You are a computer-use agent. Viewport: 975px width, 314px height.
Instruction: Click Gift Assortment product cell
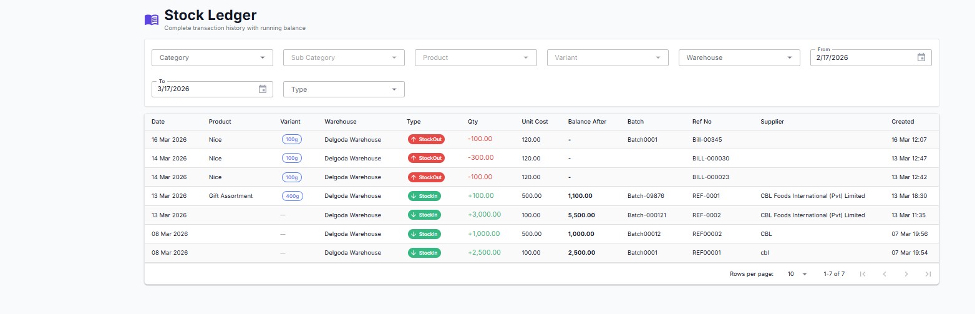click(x=231, y=196)
